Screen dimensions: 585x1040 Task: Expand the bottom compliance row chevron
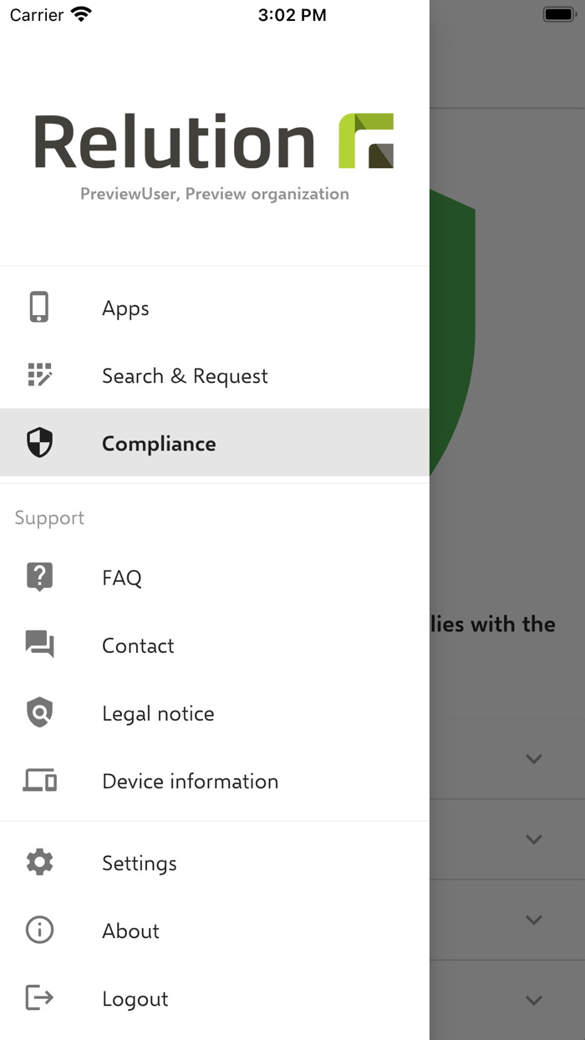[534, 999]
